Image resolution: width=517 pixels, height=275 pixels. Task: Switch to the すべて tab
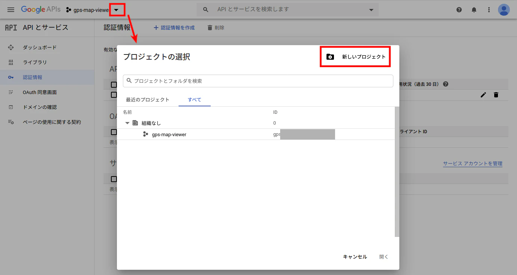pyautogui.click(x=195, y=100)
